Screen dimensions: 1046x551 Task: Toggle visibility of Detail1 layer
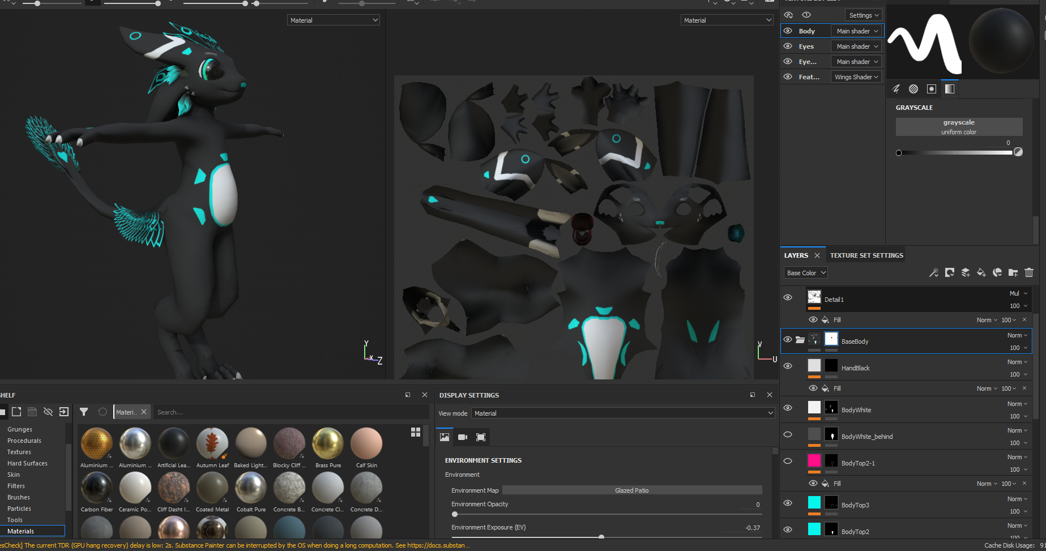click(x=788, y=297)
